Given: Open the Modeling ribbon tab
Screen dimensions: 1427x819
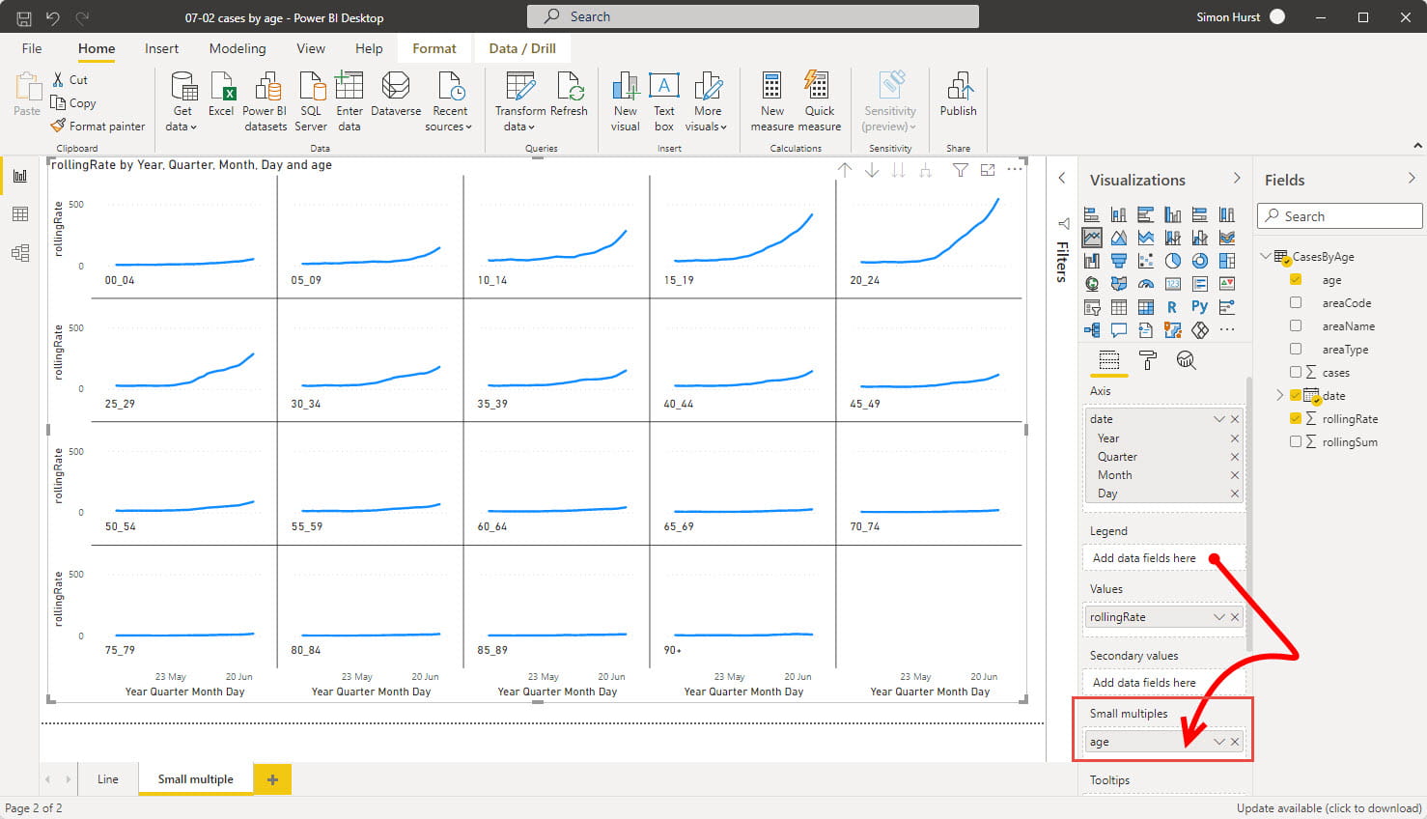Looking at the screenshot, I should [x=237, y=48].
